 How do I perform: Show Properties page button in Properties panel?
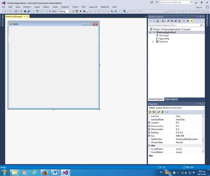click(x=159, y=112)
